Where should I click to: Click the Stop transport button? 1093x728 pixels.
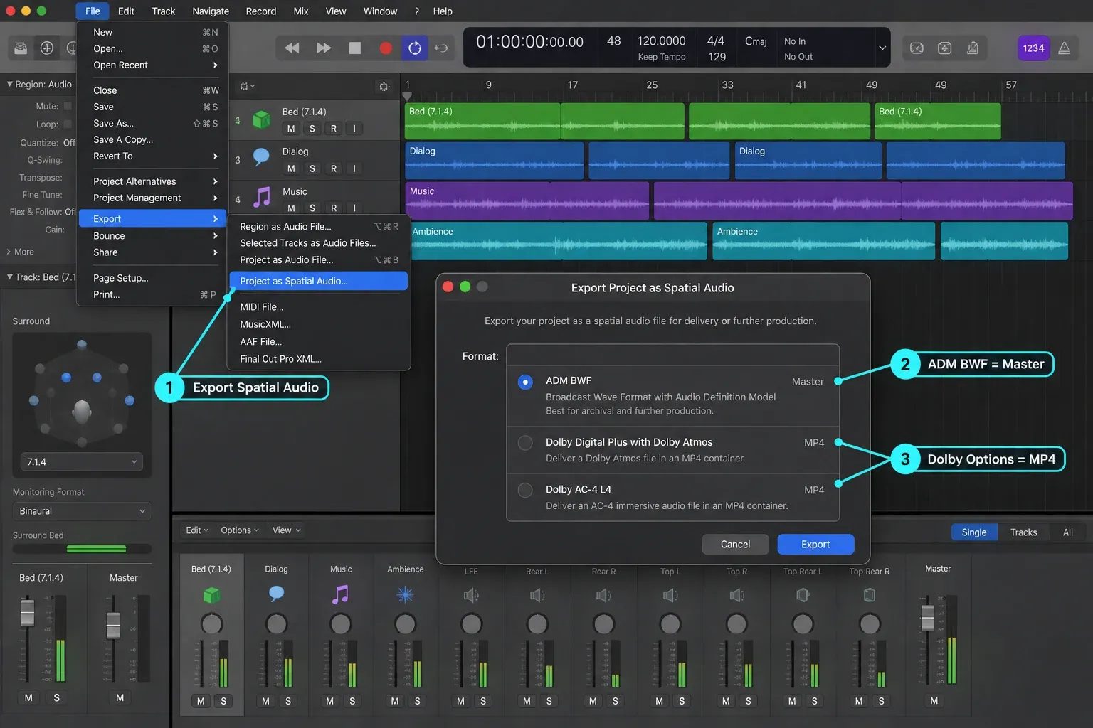(354, 48)
